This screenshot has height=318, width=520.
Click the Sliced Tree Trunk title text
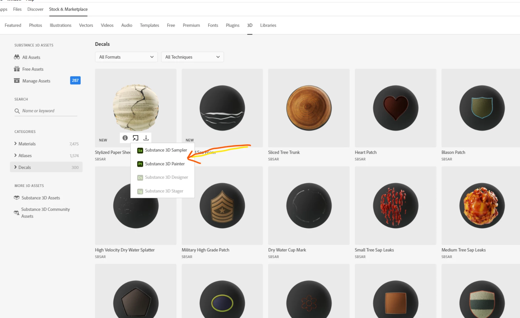284,152
